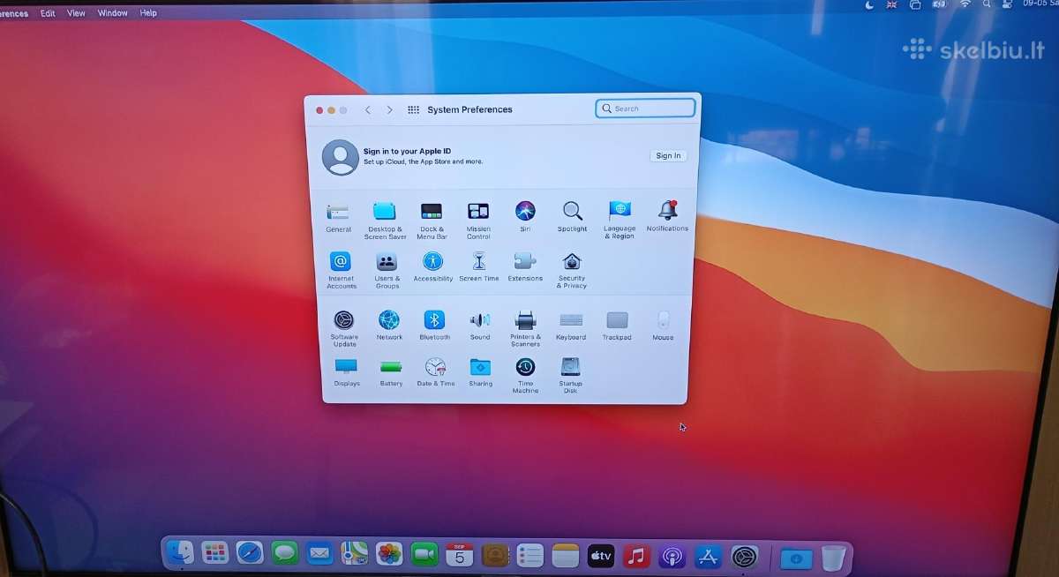Open Launchpad from the Dock
This screenshot has width=1059, height=577.
click(214, 553)
